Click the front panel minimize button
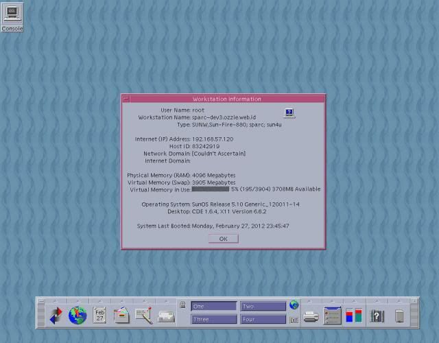The height and width of the screenshot is (343, 439). (414, 301)
